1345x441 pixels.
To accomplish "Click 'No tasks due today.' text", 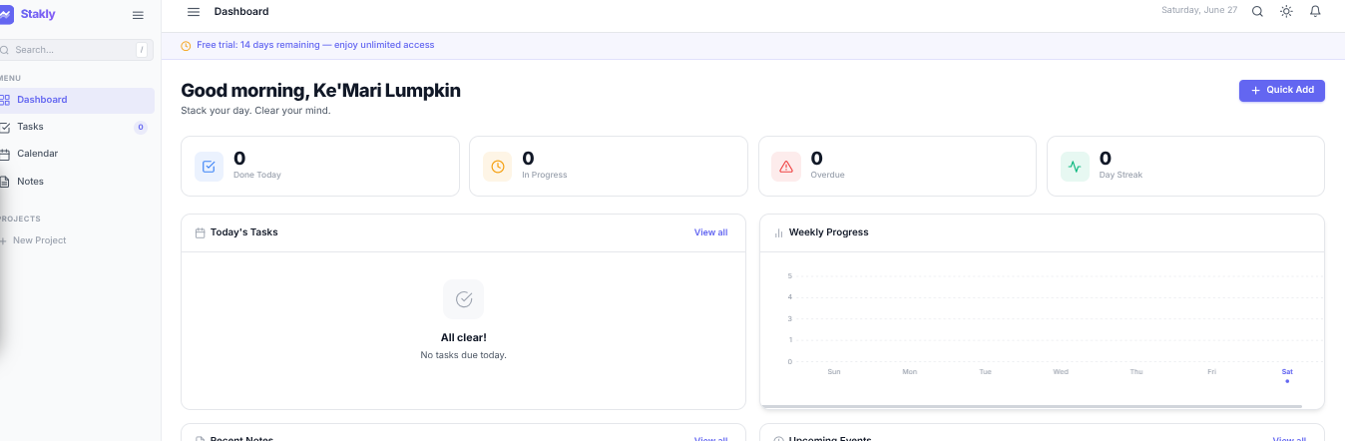I will (x=463, y=355).
